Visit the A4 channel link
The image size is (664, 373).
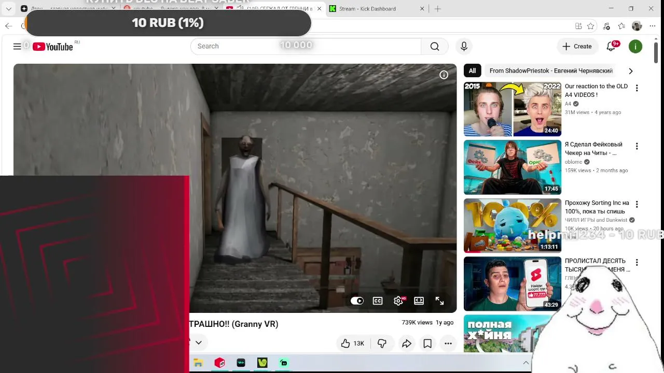(x=568, y=104)
